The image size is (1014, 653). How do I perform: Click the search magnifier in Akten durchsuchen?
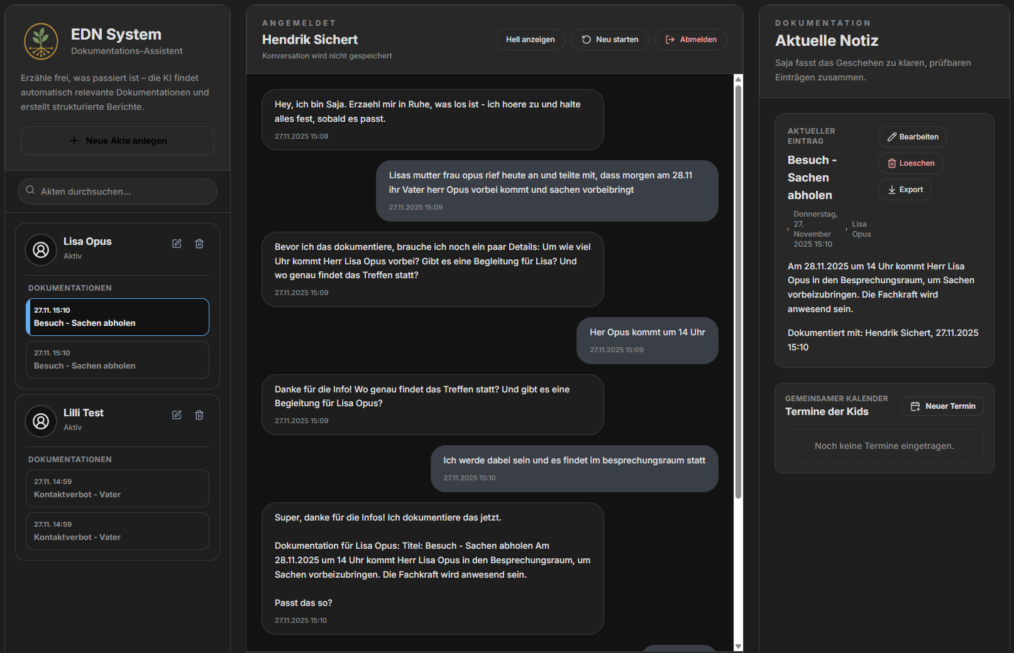[30, 190]
